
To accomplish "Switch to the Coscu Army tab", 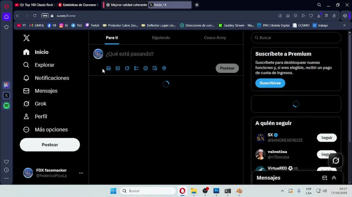I will tap(215, 38).
